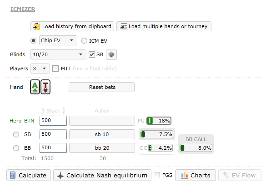This screenshot has width=266, height=186.
Task: Select the Ace of clubs card
Action: [35, 87]
